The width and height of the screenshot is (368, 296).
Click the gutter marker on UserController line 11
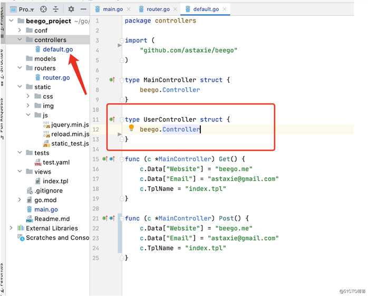pyautogui.click(x=112, y=119)
